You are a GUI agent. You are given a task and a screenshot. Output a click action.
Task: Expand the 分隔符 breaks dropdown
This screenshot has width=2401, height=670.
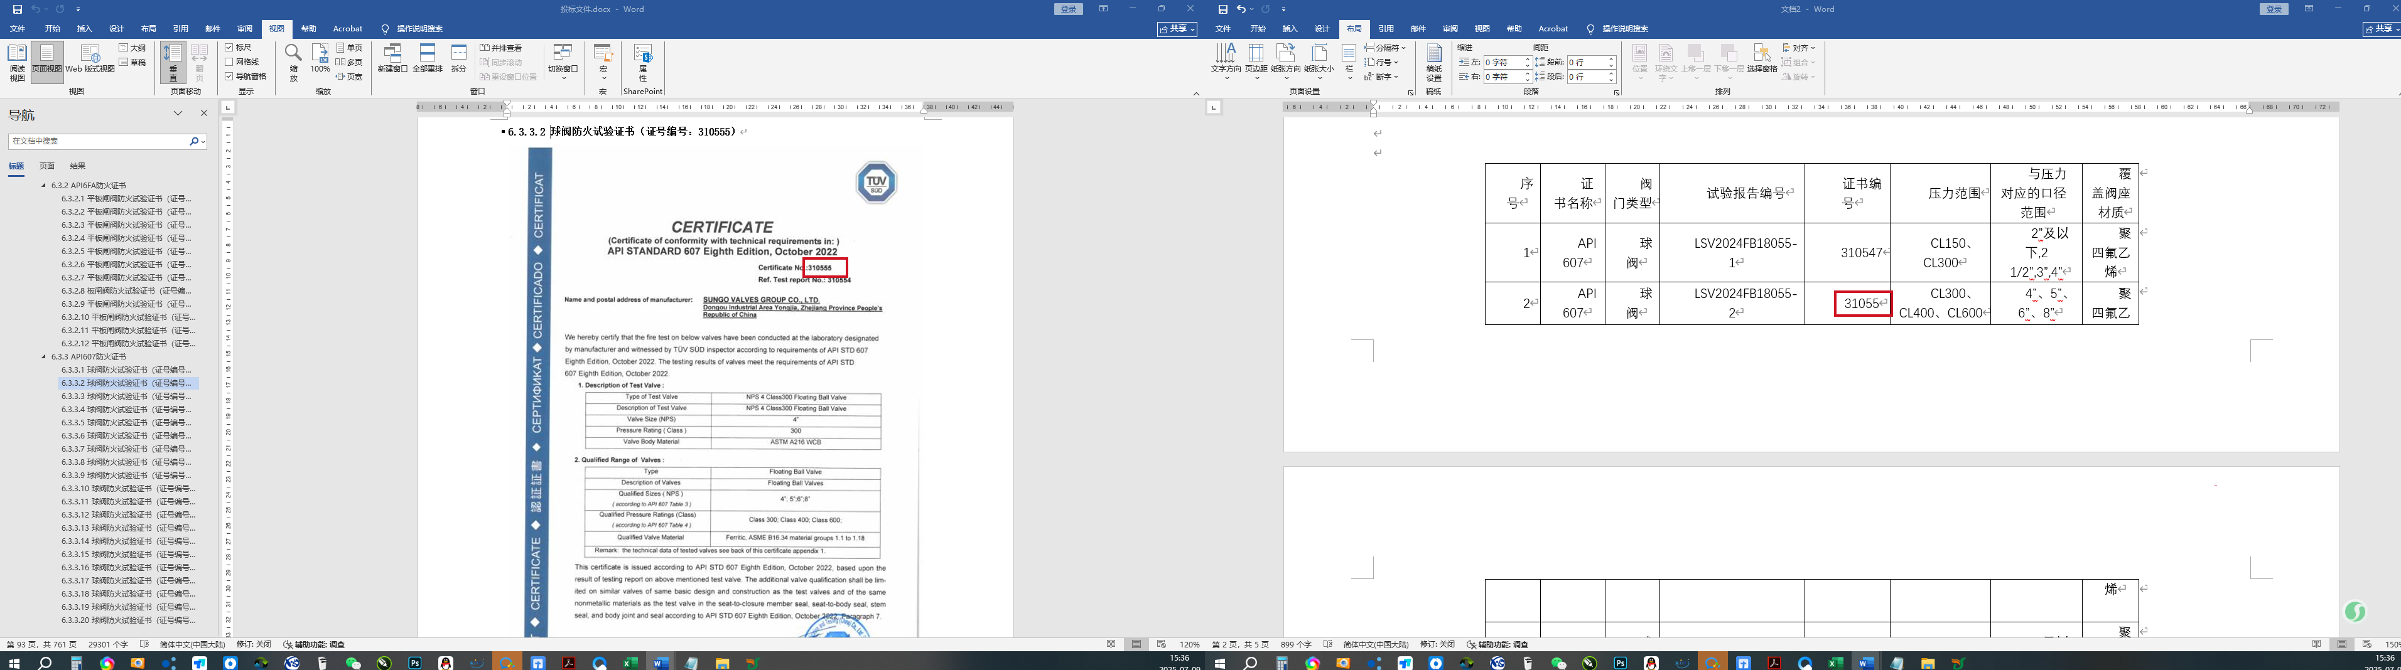click(x=1386, y=48)
